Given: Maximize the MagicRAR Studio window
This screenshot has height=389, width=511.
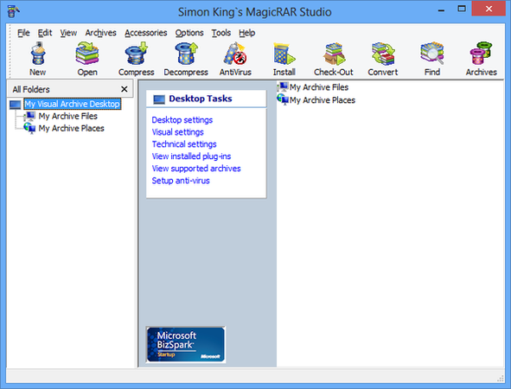Looking at the screenshot, I should pyautogui.click(x=462, y=9).
